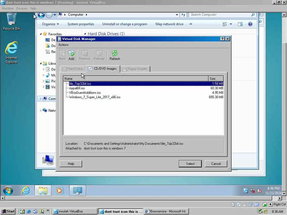Open the Actions menu
This screenshot has width=287, height=215.
[63, 45]
